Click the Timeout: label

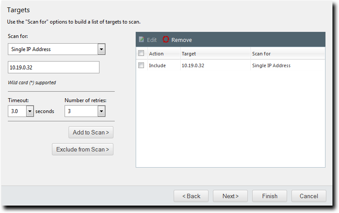18,100
